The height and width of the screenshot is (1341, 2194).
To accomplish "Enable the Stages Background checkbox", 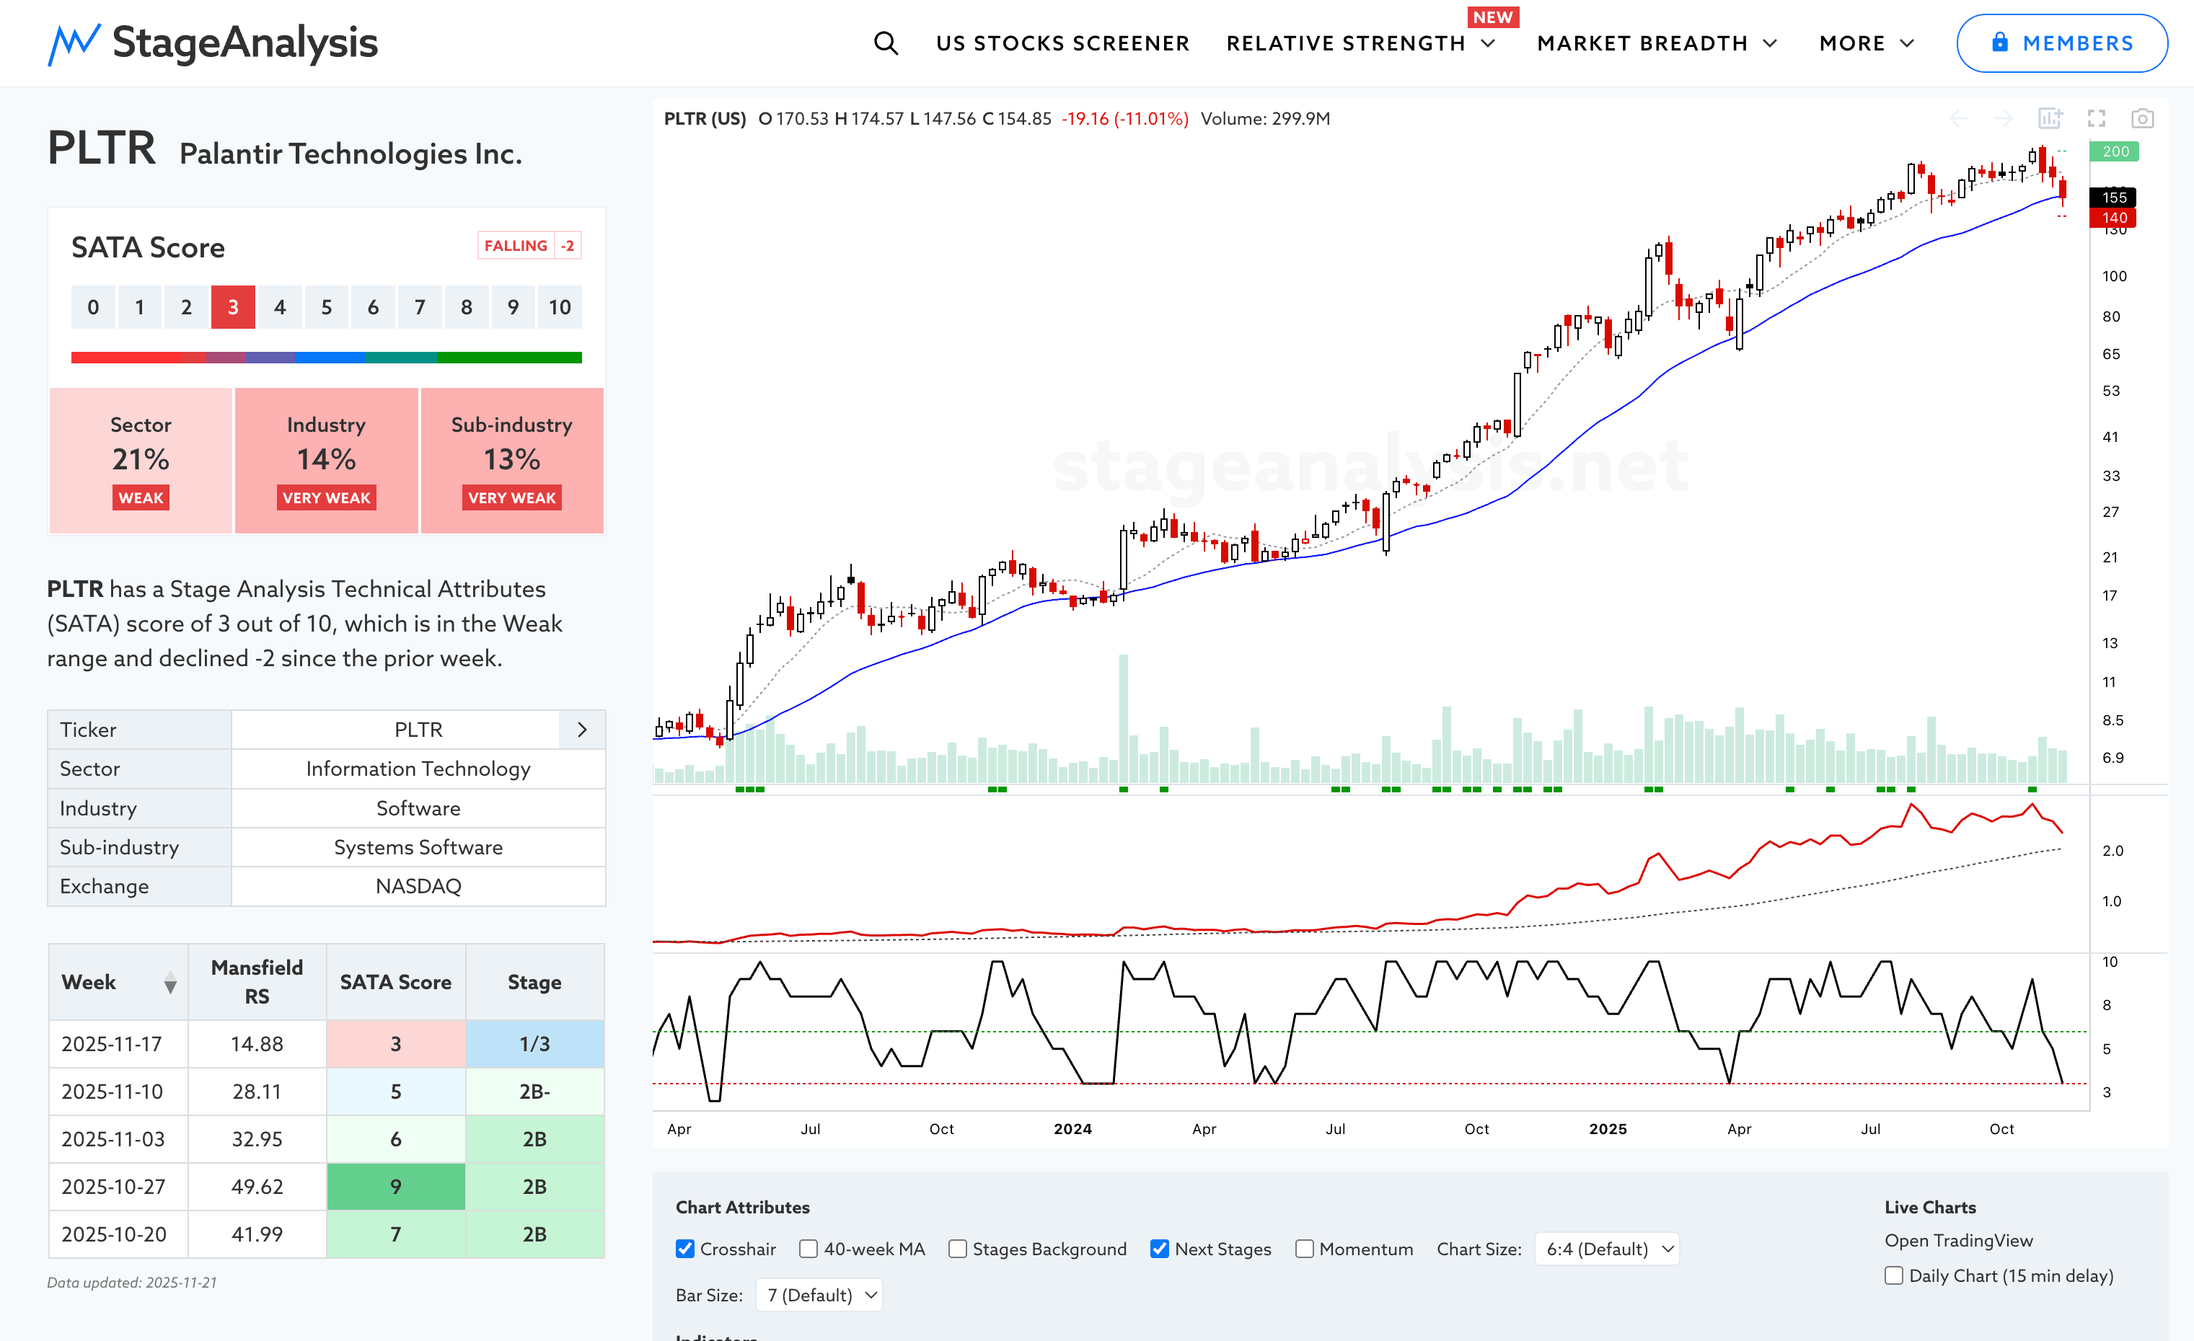I will [957, 1249].
